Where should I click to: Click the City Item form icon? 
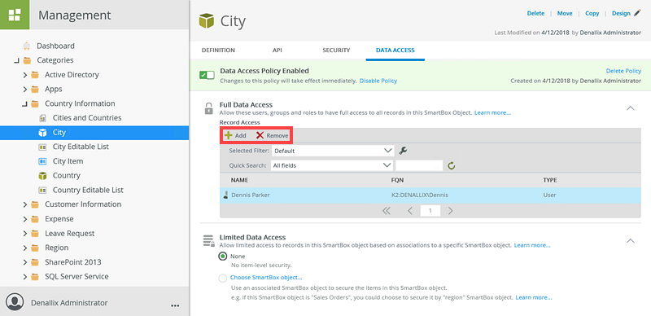(42, 161)
